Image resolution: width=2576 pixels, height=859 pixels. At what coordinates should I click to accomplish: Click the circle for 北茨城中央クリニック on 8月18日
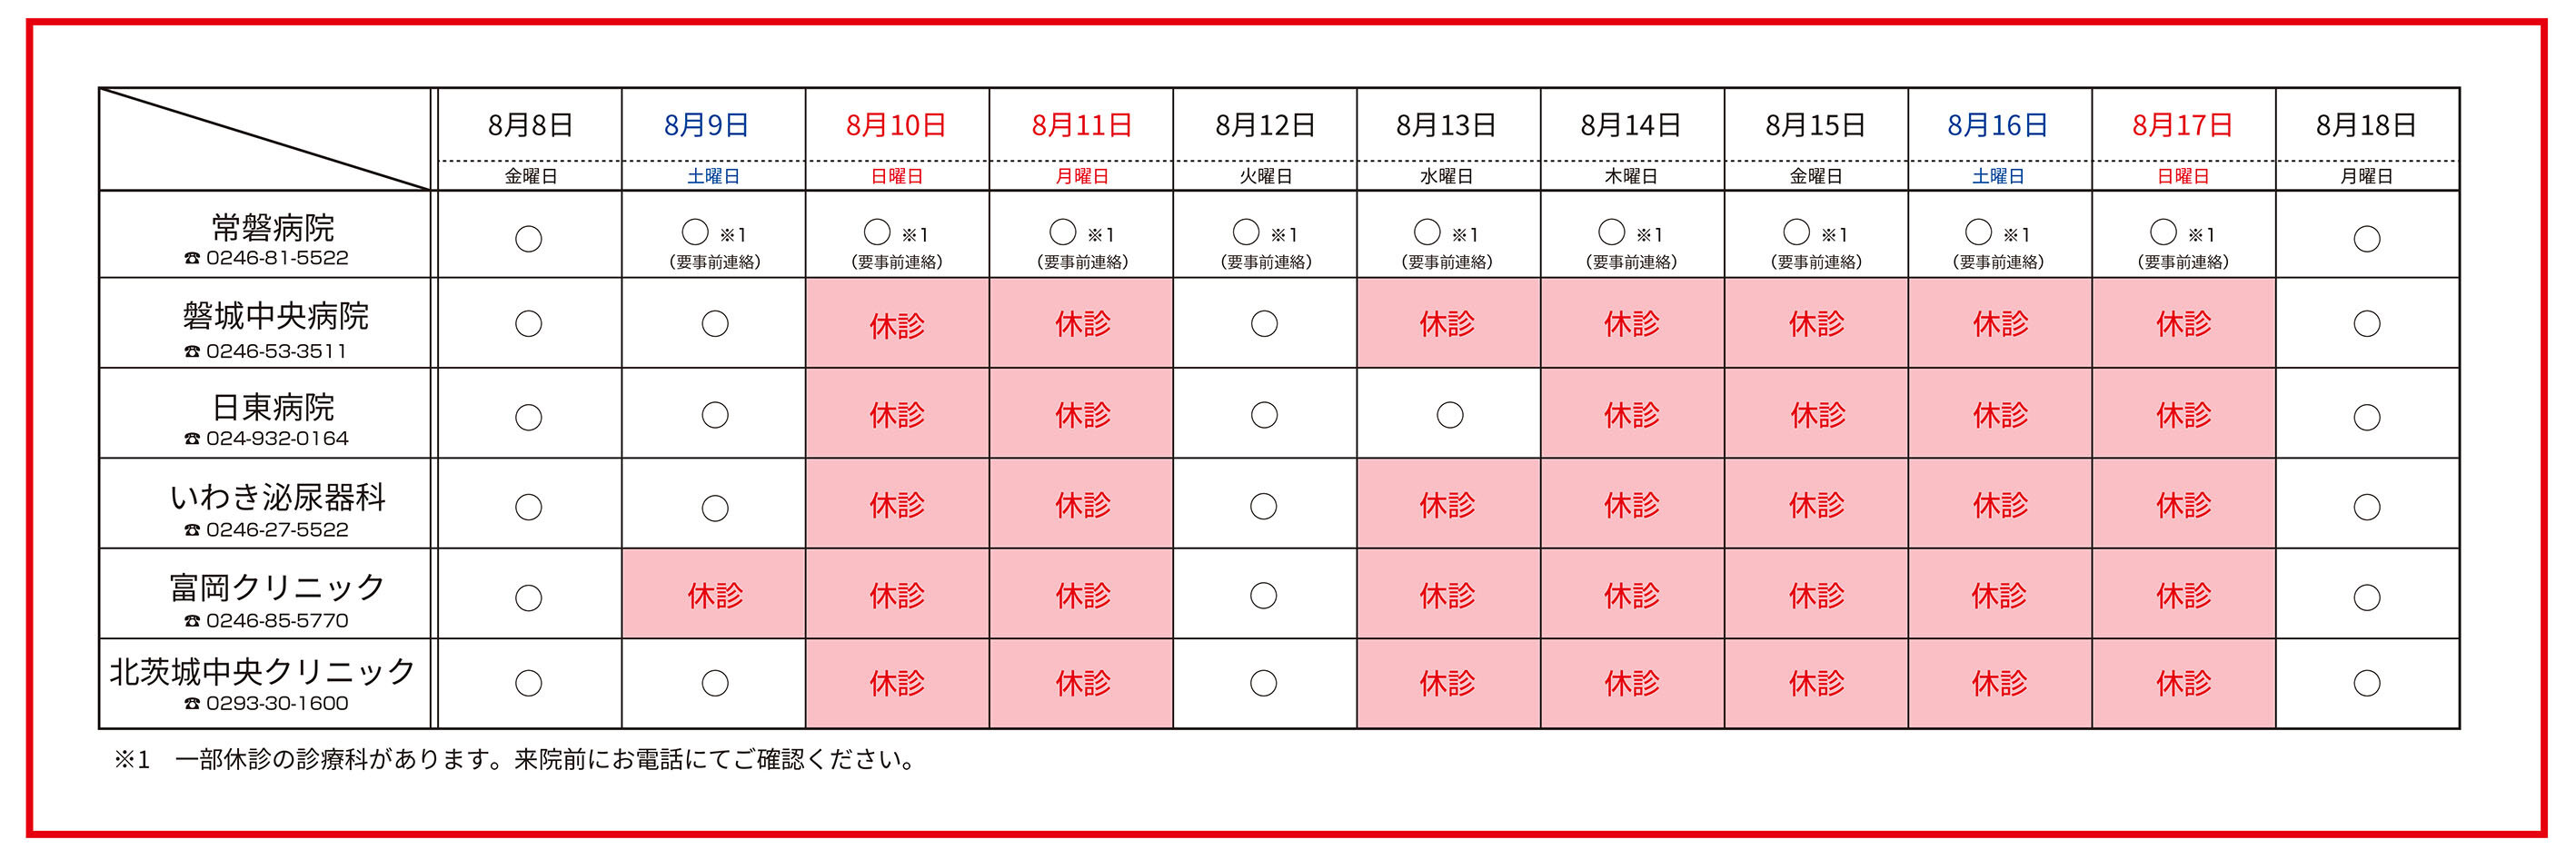coord(2367,683)
